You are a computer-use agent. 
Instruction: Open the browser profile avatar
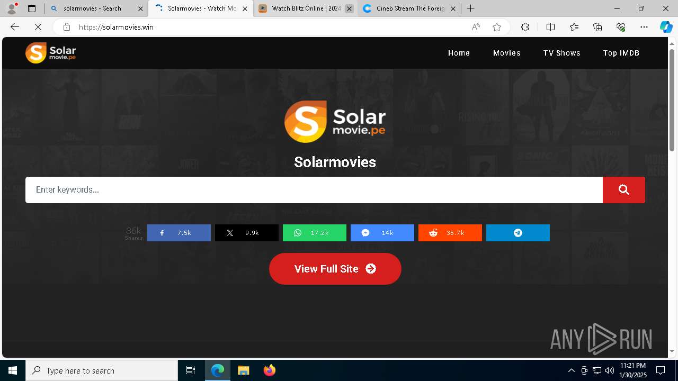12,8
